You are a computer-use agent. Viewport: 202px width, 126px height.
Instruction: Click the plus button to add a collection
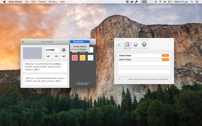click(120, 79)
